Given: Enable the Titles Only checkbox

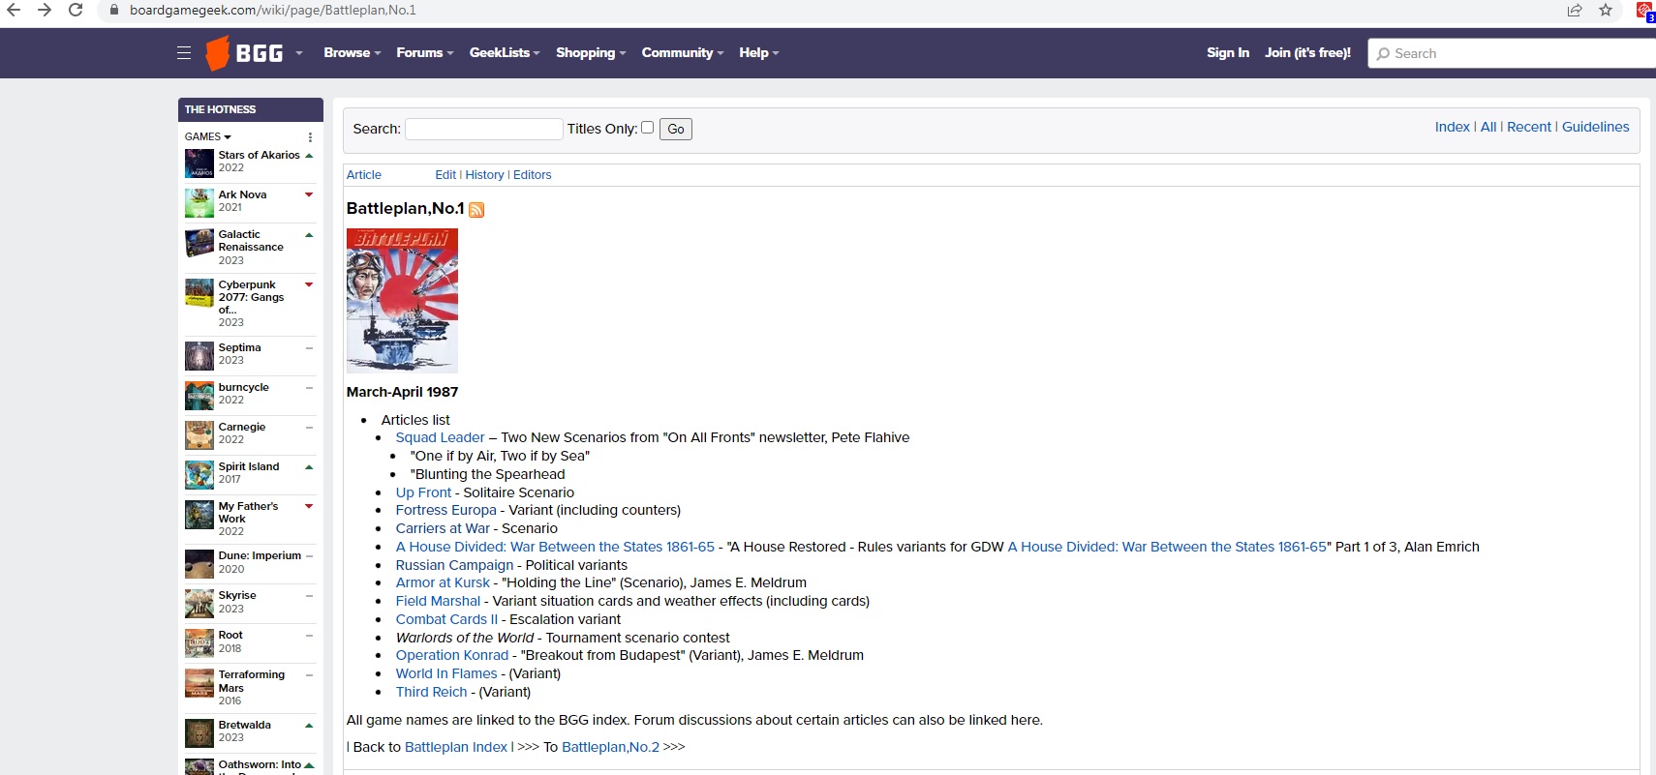Looking at the screenshot, I should tap(647, 128).
